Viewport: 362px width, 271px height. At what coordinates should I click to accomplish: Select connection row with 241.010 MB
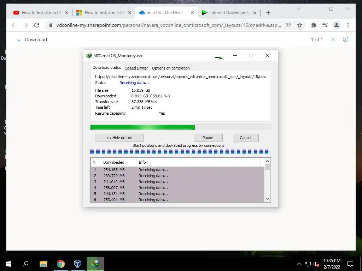coord(177,182)
